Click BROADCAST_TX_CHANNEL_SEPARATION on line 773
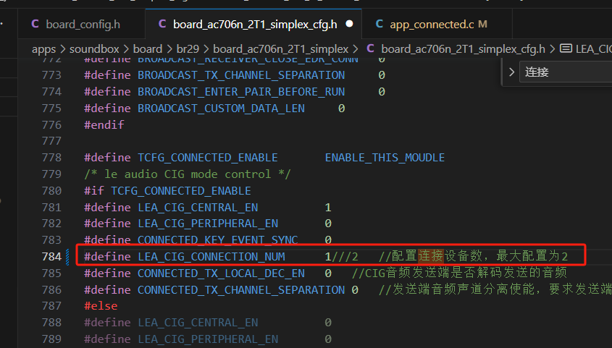The width and height of the screenshot is (612, 348). 241,75
